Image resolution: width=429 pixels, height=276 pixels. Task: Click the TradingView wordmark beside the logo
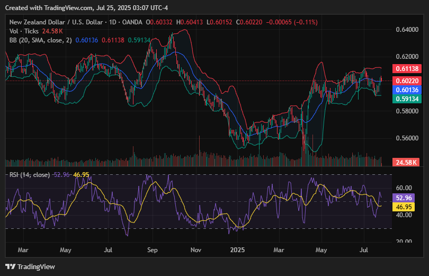(x=36, y=266)
